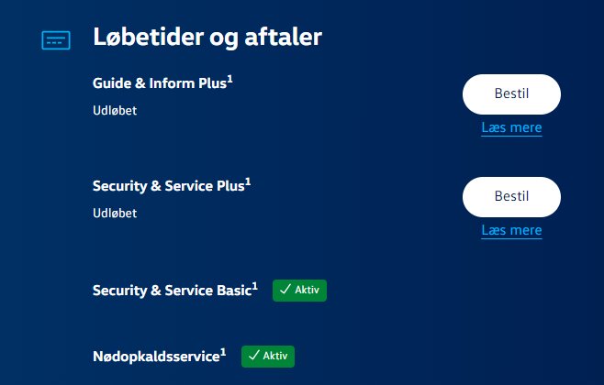Click the checkmark icon in Nødopkaldsservice badge

253,356
